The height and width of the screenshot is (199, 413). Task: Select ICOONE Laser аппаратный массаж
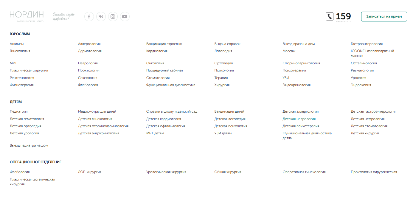click(x=372, y=53)
